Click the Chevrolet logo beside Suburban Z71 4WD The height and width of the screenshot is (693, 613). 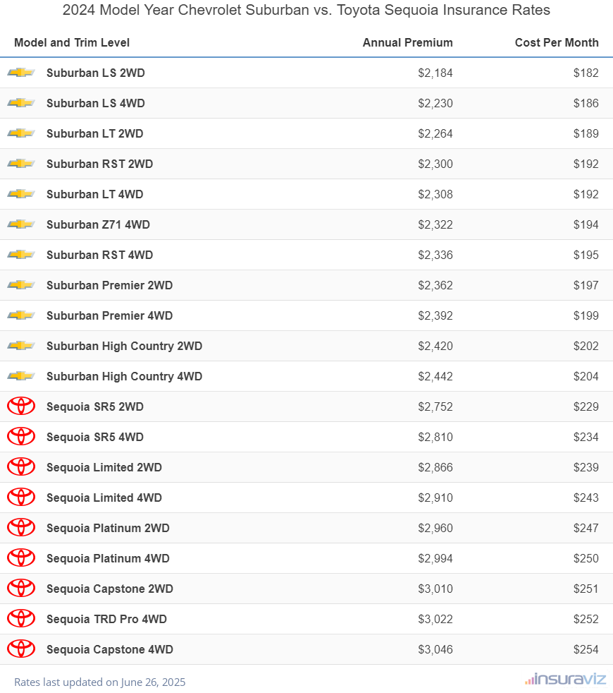pyautogui.click(x=21, y=224)
